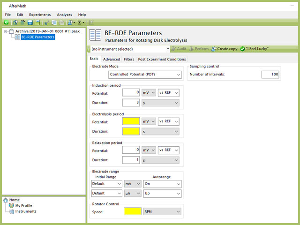Select the archive .paax file node
300x225 pixels.
pos(47,31)
